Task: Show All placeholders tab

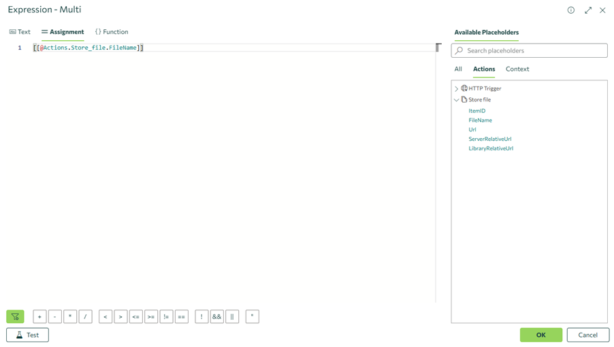Action: tap(458, 69)
